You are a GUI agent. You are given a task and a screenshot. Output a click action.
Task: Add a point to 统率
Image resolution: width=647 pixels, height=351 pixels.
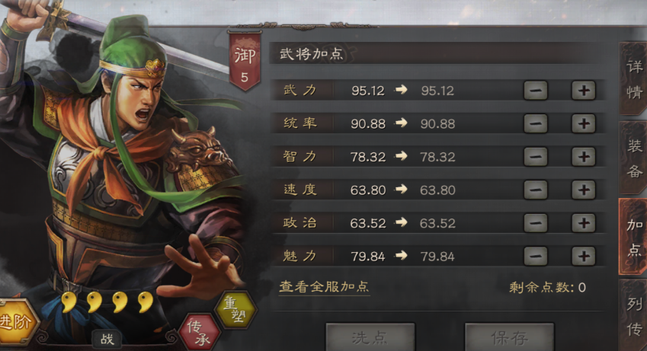point(584,123)
